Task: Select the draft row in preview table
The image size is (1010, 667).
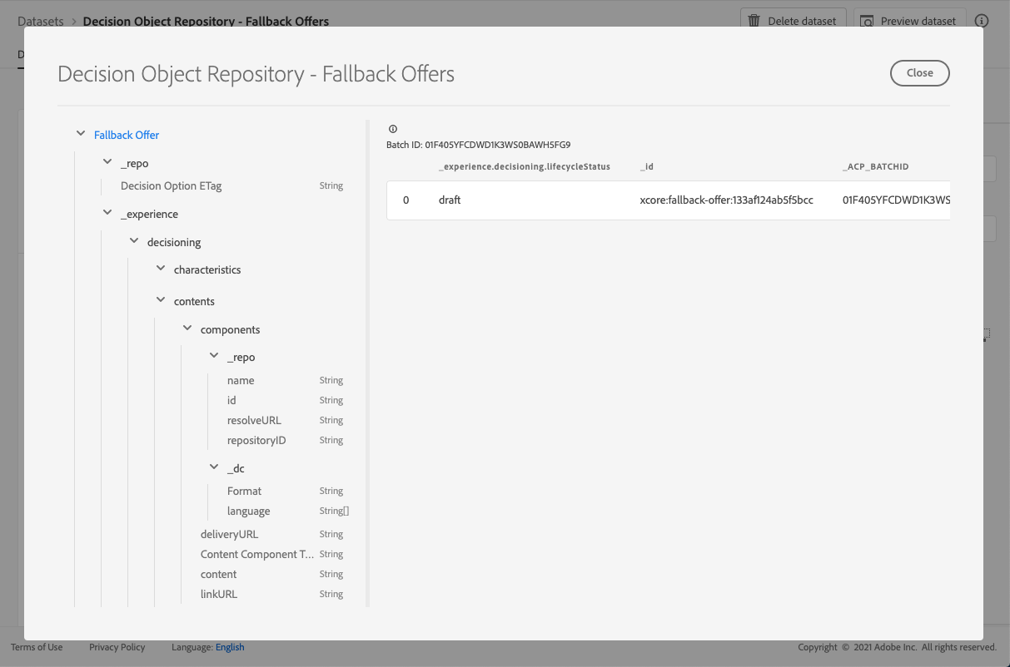Action: point(668,200)
